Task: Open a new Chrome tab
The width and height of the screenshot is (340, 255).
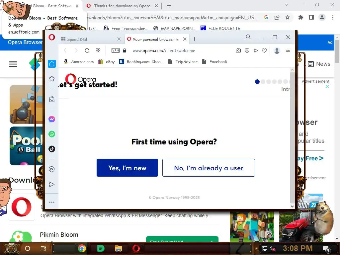Action: click(169, 6)
